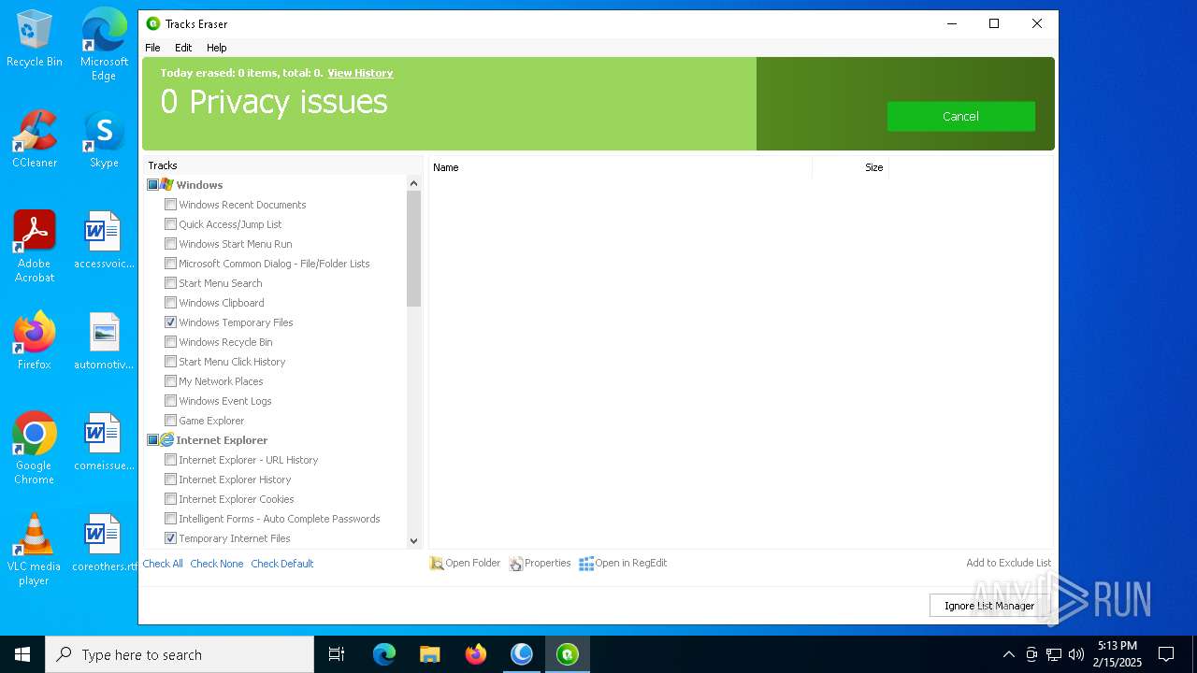Enable Windows Recycle Bin checkbox
The image size is (1197, 673).
170,342
